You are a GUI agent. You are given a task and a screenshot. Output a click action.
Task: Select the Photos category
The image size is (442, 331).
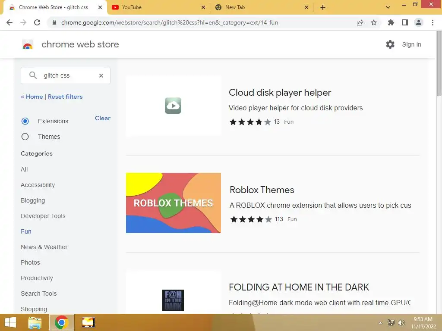coord(31,262)
